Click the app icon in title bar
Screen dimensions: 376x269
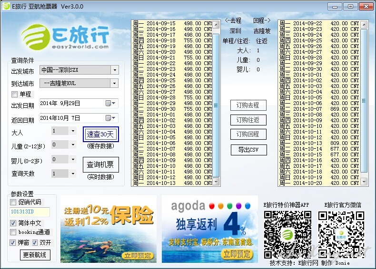(6, 7)
